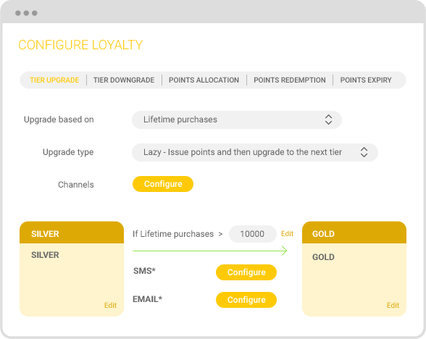
Task: Click the 10000 lifetime purchases field
Action: point(252,234)
